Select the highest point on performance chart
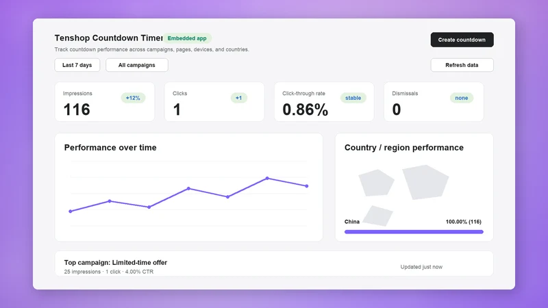 (x=267, y=178)
